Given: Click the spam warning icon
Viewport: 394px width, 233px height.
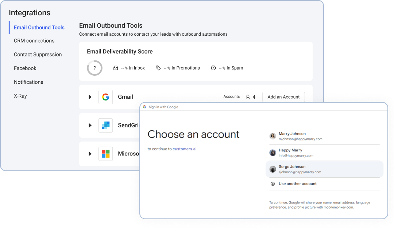Looking at the screenshot, I should click(213, 68).
